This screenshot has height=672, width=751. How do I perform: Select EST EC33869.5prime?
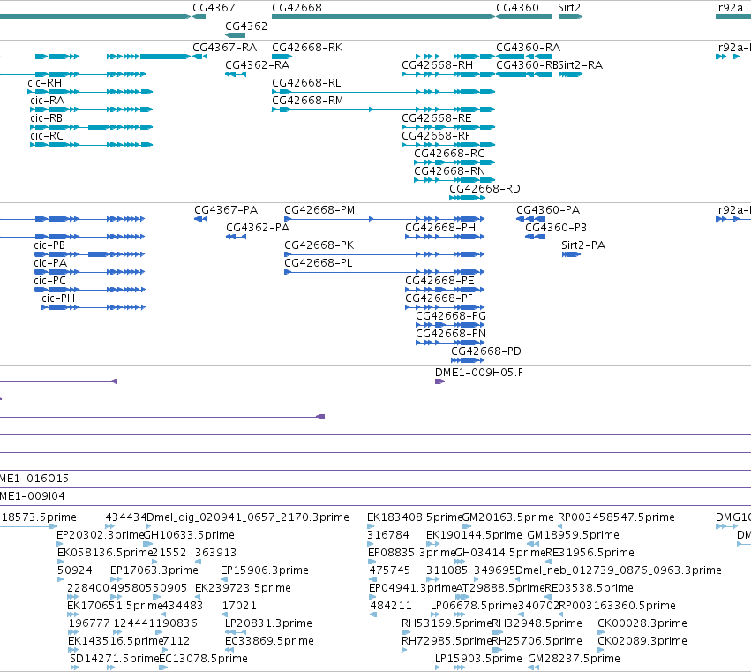coord(269,641)
